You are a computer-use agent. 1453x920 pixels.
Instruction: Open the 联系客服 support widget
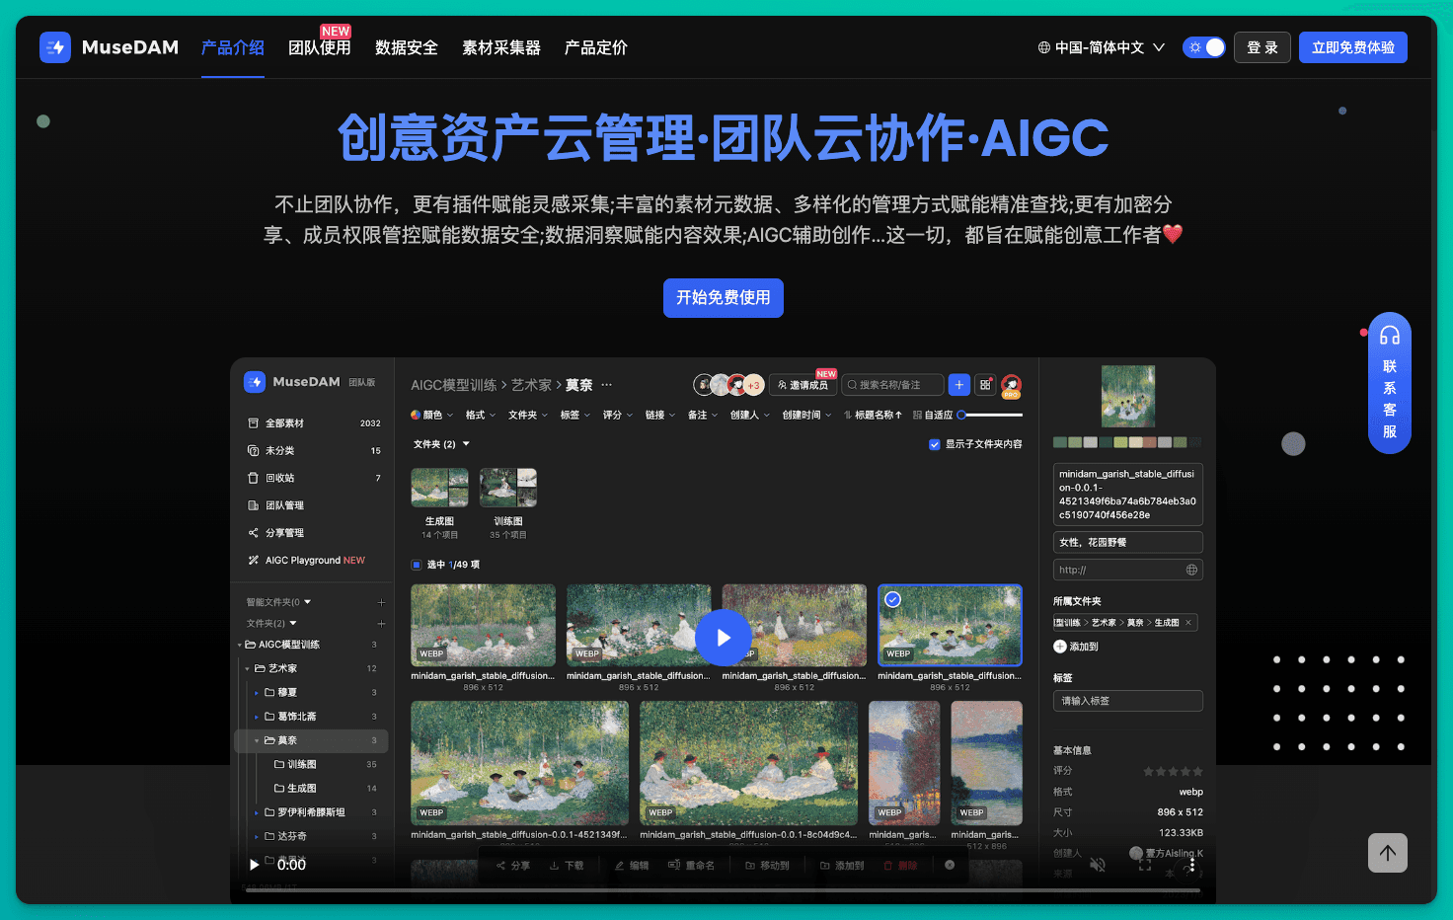tap(1390, 383)
